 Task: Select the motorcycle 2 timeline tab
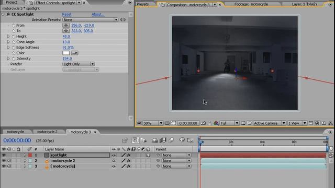click(47, 132)
